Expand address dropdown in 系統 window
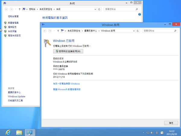Screen dimensions: 181x136 tap(95, 9)
